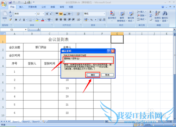Image resolution: width=176 pixels, height=127 pixels.
Task: Click the re-enter password input field
Action: pyautogui.click(x=88, y=61)
